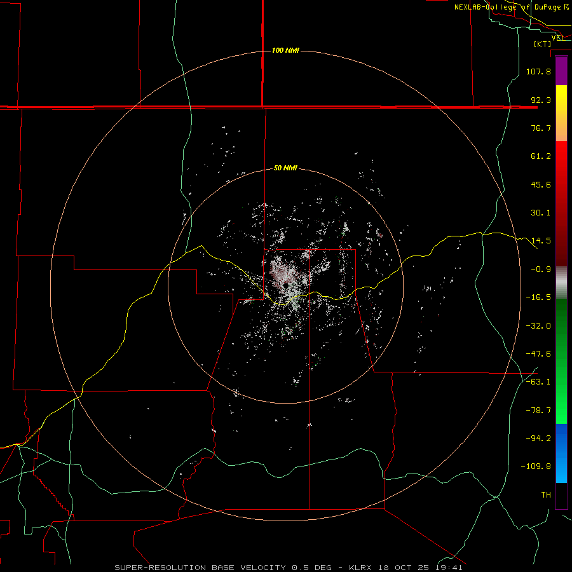This screenshot has width=572, height=572.
Task: Click the 45.6 legend value
Action: coord(541,184)
